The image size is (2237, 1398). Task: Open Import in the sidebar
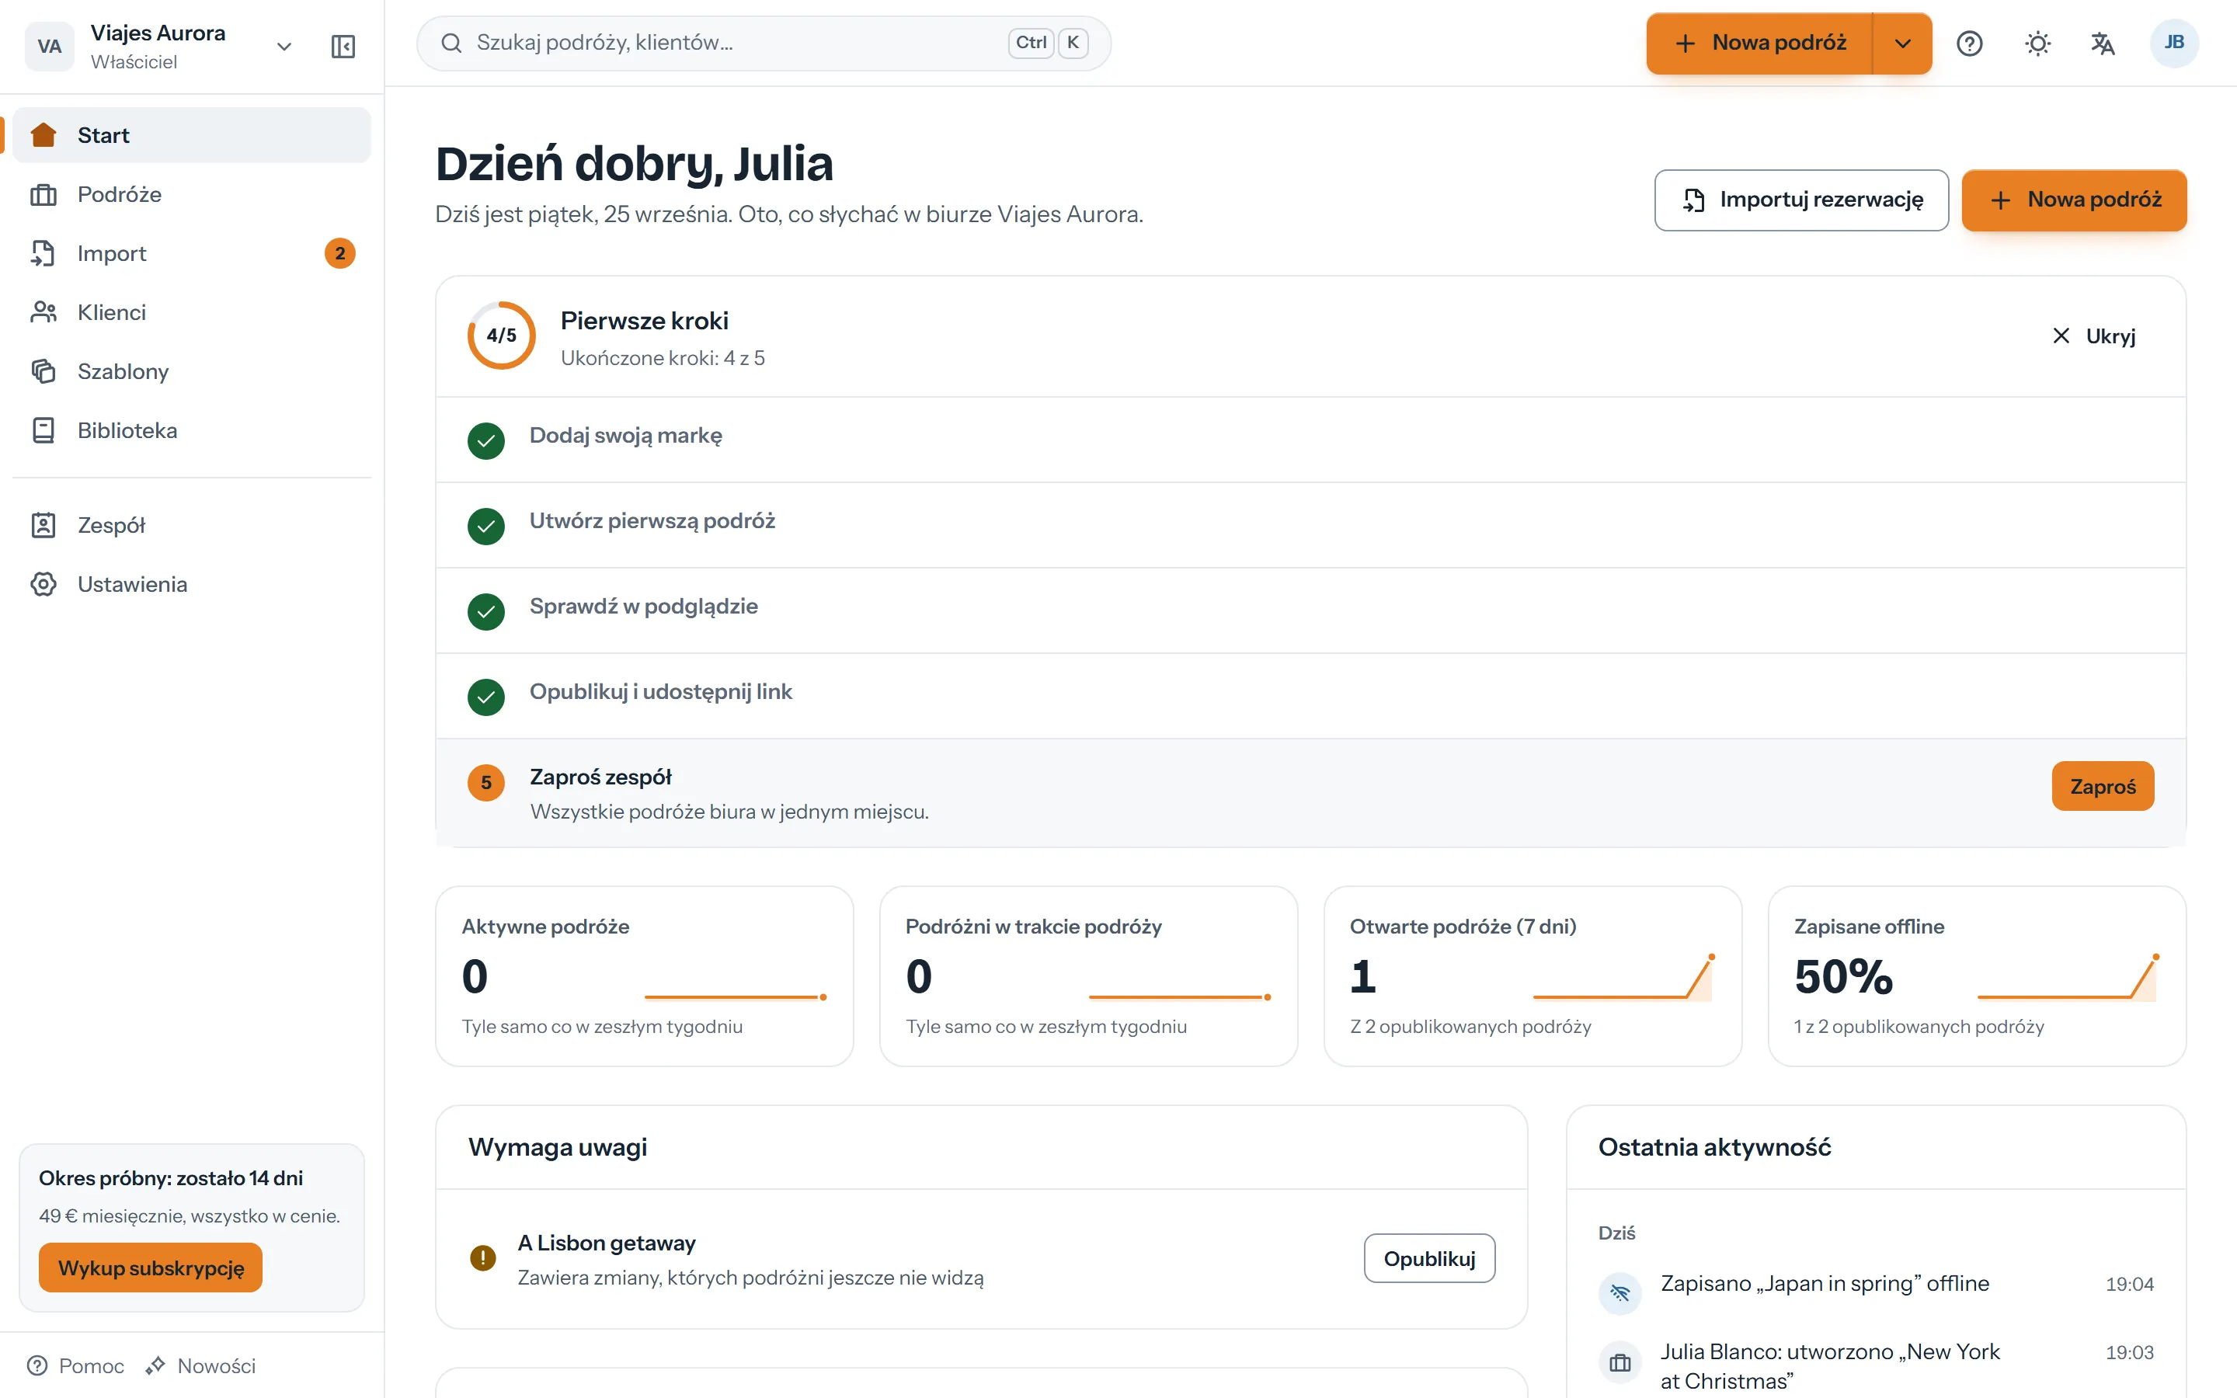click(x=193, y=253)
